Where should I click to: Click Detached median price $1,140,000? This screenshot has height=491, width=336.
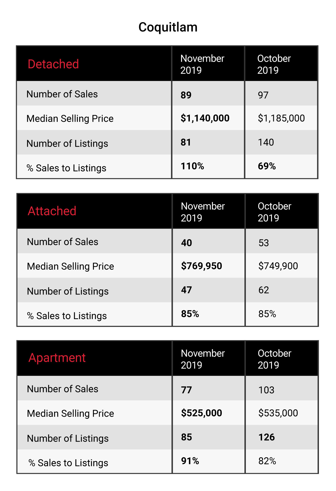[205, 118]
